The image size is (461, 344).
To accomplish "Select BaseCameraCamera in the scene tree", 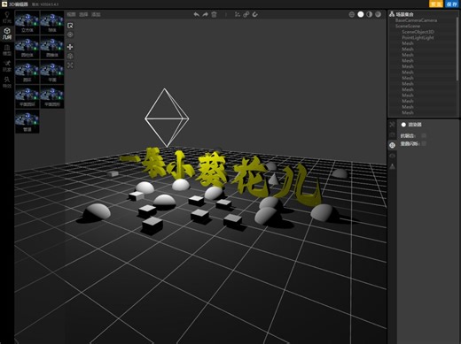I will coord(416,20).
